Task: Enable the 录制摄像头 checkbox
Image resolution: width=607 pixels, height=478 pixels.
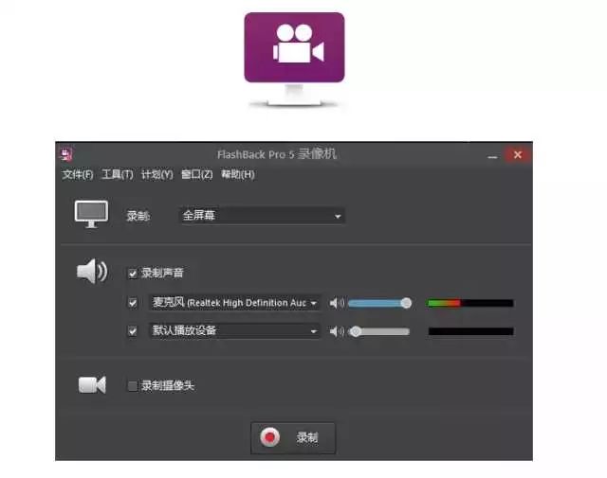Action: (133, 385)
